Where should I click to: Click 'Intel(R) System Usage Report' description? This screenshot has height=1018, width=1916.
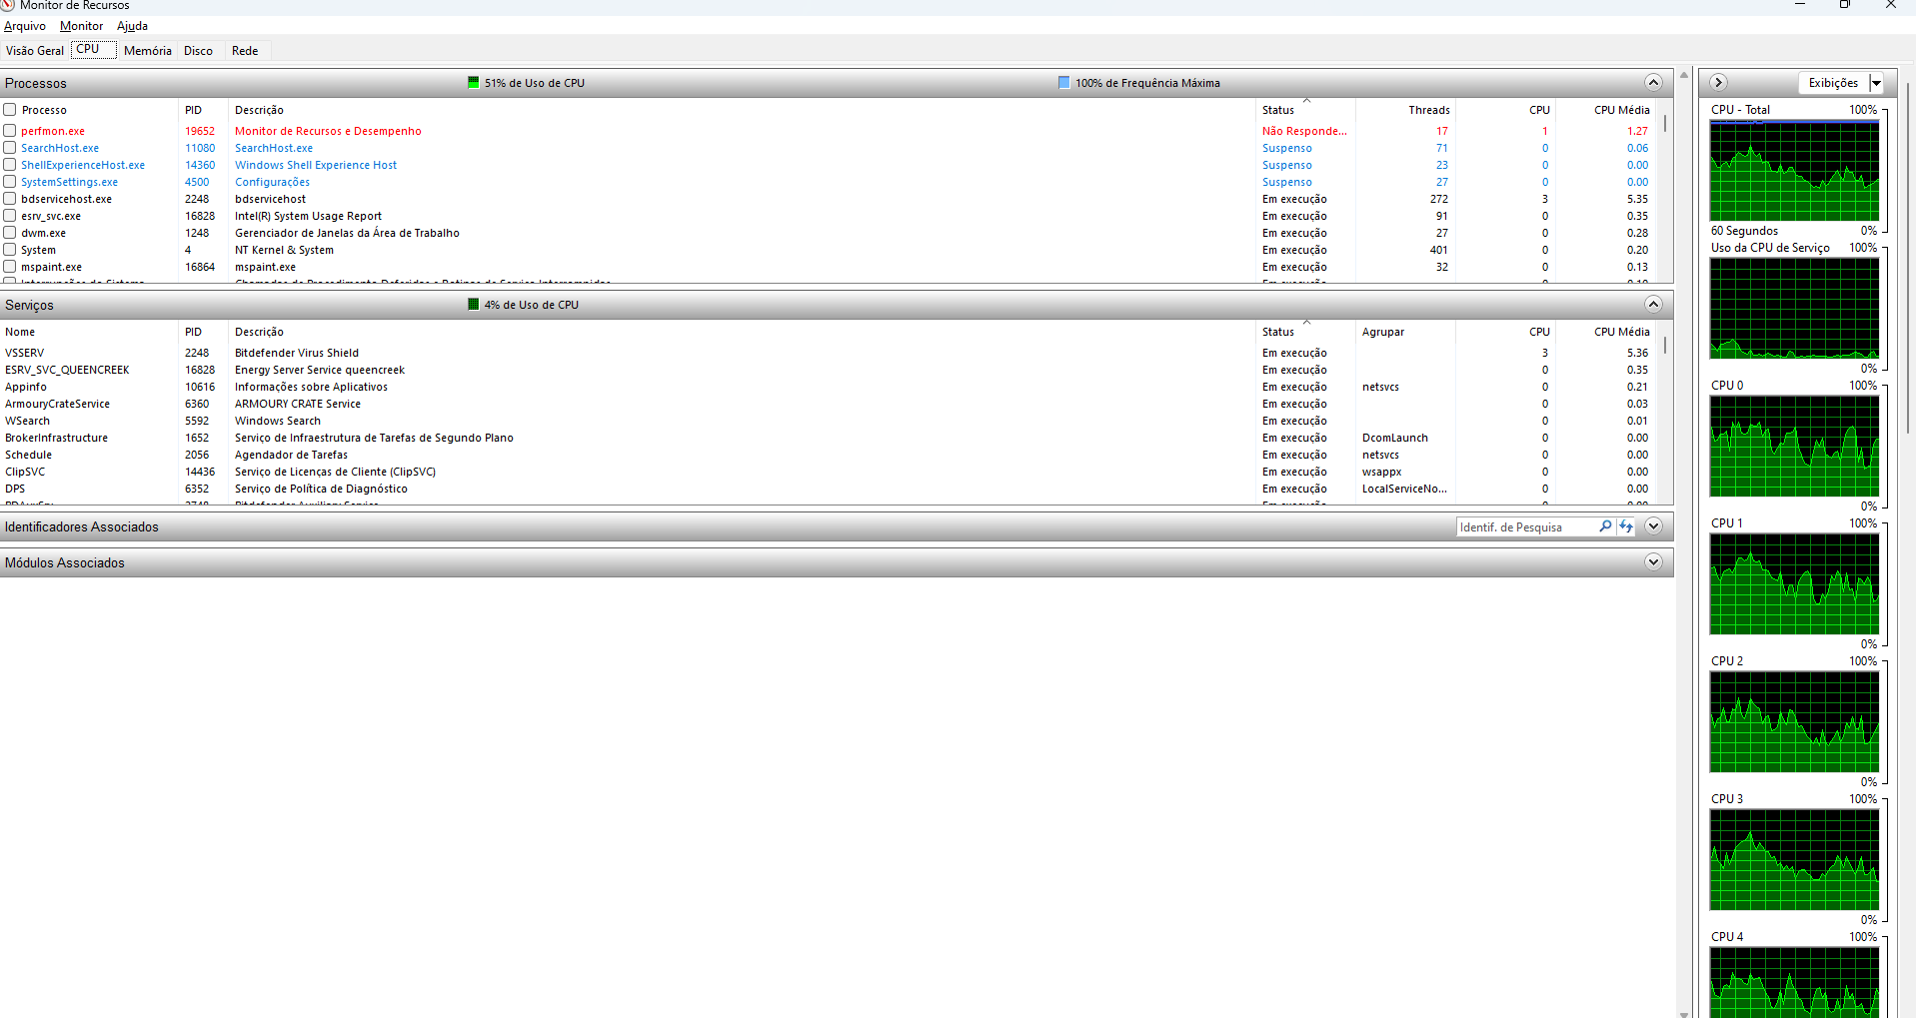[308, 216]
